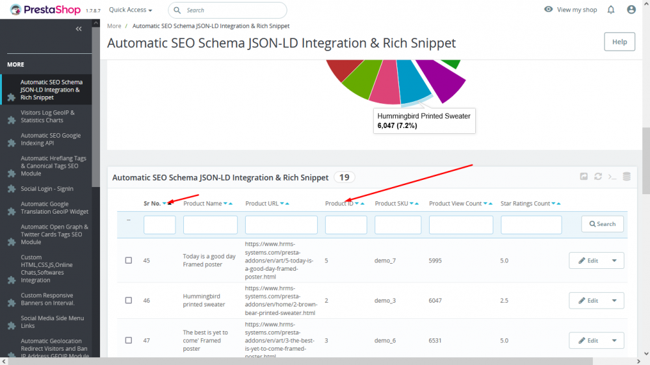This screenshot has height=365, width=650.
Task: Select checkbox for row 47
Action: pos(129,340)
